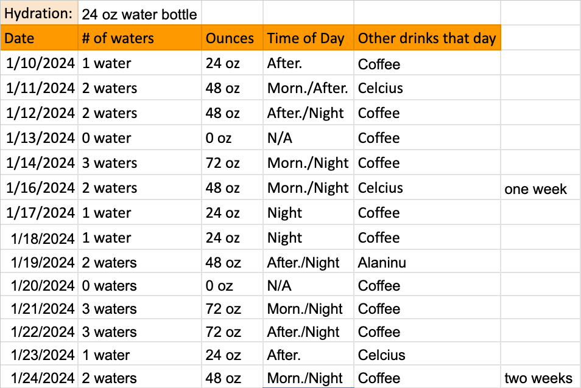The image size is (581, 388).
Task: Click the 'two weeks' note cell
Action: pos(539,378)
